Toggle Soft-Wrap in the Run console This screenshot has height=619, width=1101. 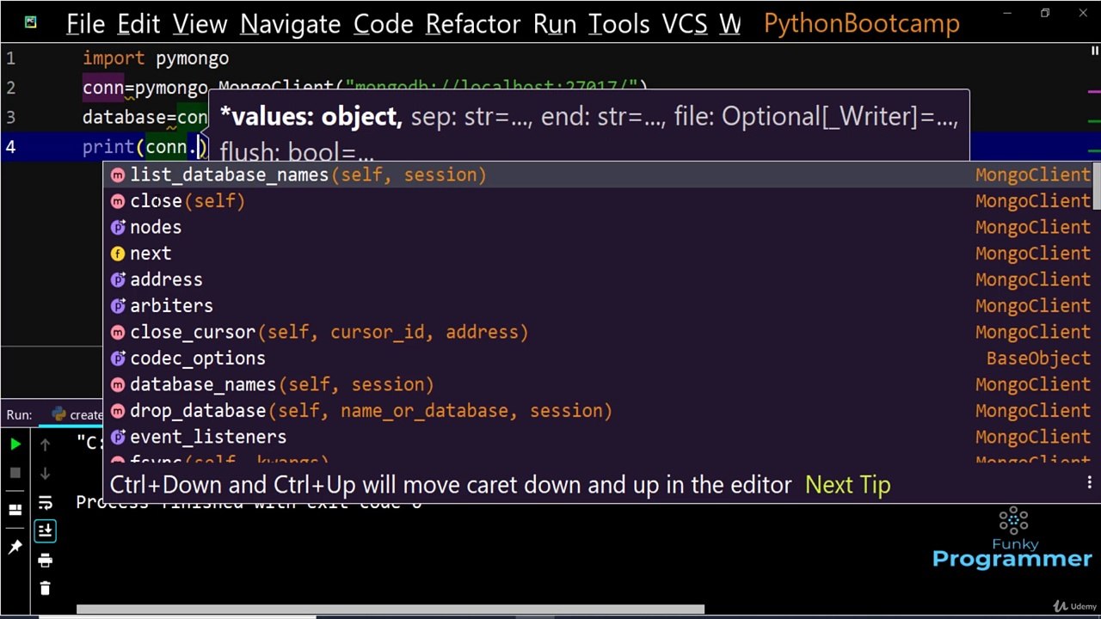coord(45,502)
